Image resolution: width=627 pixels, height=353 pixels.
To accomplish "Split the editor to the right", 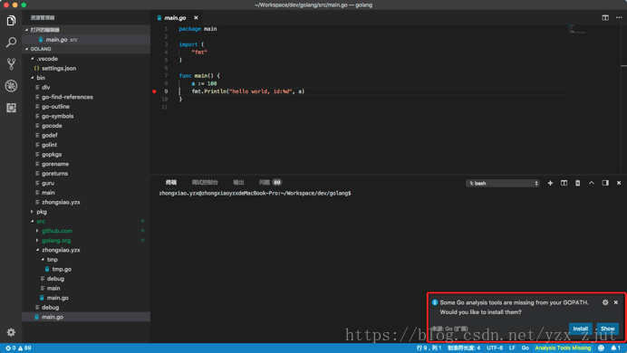I will point(605,17).
